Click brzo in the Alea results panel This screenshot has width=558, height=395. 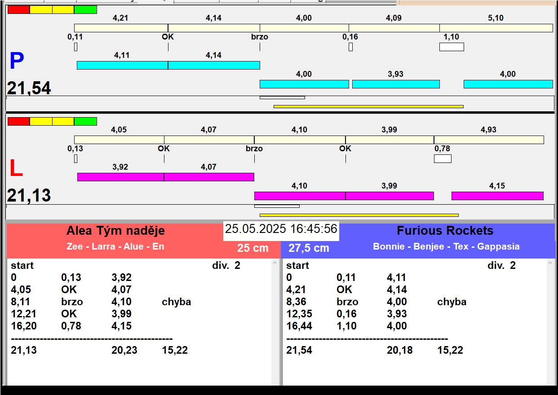[72, 302]
